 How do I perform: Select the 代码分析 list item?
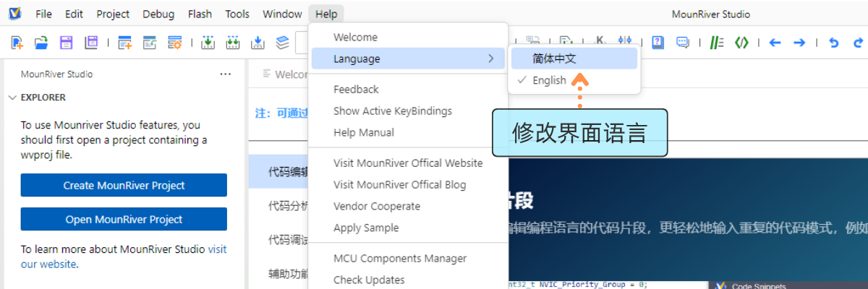pyautogui.click(x=279, y=205)
